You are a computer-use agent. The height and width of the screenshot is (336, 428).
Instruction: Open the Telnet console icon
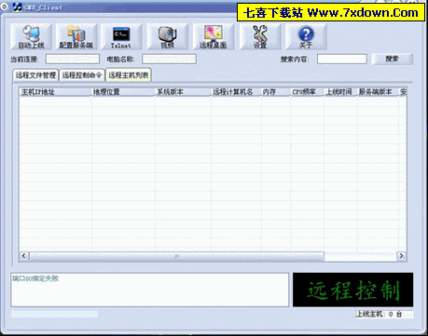121,36
